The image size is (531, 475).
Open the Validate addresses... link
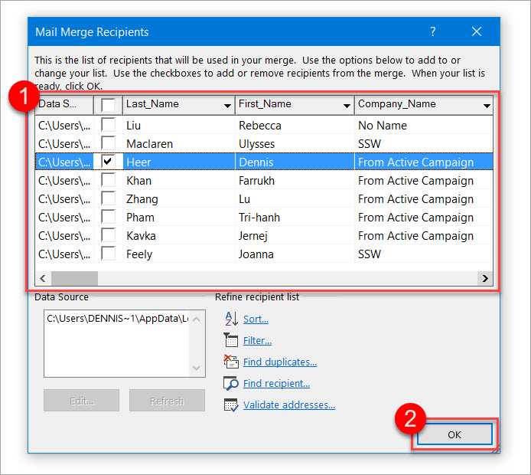click(288, 405)
